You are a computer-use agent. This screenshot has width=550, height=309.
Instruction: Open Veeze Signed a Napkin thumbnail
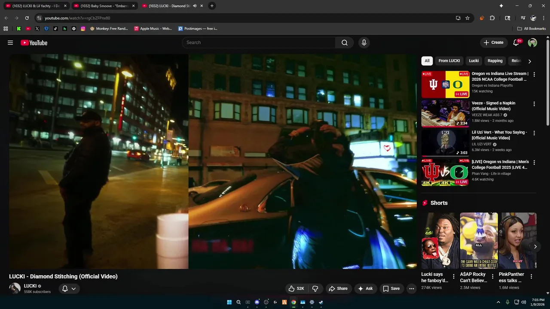445,114
